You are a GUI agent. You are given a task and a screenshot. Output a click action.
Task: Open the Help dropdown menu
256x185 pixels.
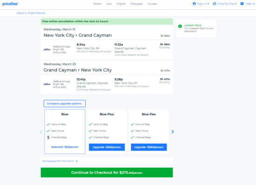247,4
